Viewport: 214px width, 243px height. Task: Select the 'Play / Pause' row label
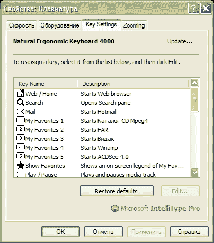(41, 175)
